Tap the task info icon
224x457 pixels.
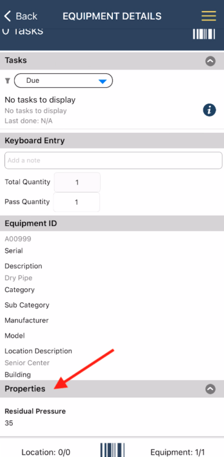[x=209, y=110]
